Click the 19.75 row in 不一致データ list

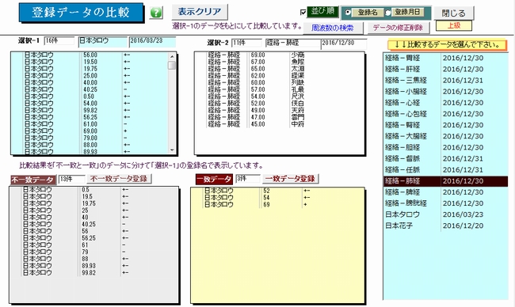[93, 203]
